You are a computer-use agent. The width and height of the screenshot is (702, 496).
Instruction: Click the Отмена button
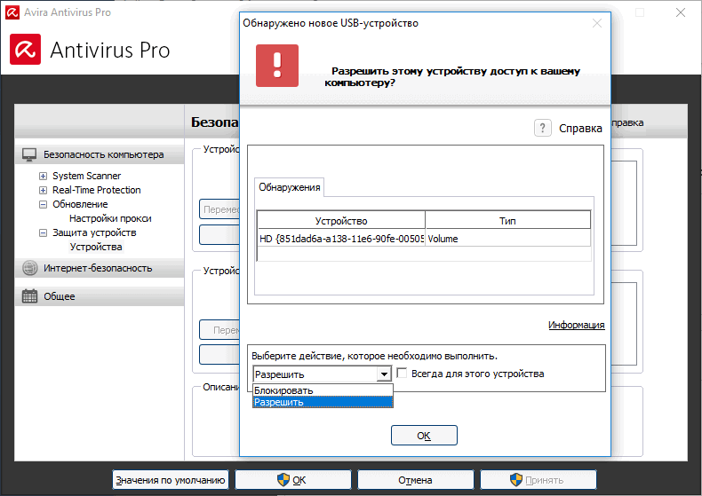coord(415,480)
